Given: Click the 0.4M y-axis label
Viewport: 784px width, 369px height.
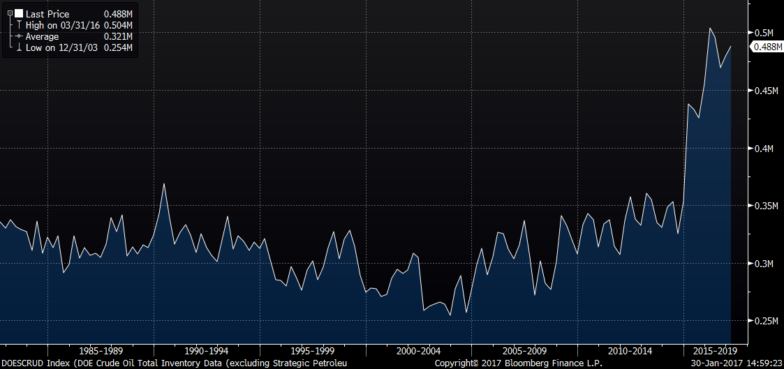Looking at the screenshot, I should [764, 149].
